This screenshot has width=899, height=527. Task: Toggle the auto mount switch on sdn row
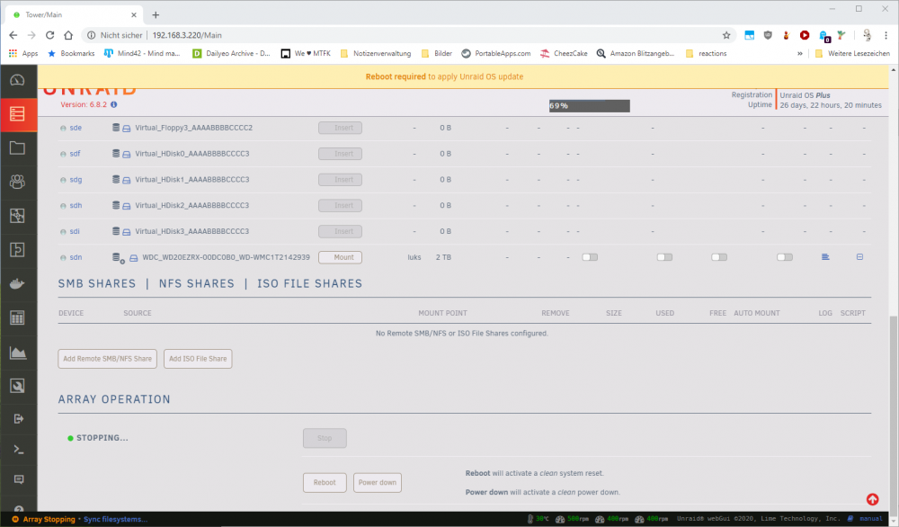click(x=784, y=257)
